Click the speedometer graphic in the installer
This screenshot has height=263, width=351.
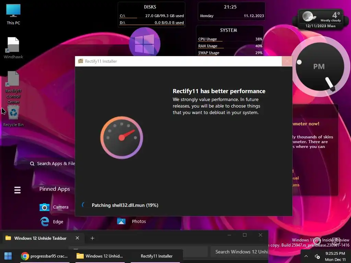coord(122,138)
